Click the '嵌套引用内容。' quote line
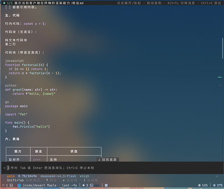 point(25,7)
